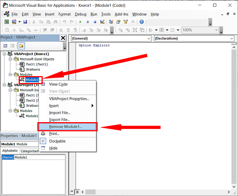The width and height of the screenshot is (238, 196).
Task: Open the Tools menu
Action: 106,14
